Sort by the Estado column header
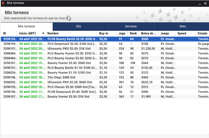This screenshot has width=209, height=138. 202,33
